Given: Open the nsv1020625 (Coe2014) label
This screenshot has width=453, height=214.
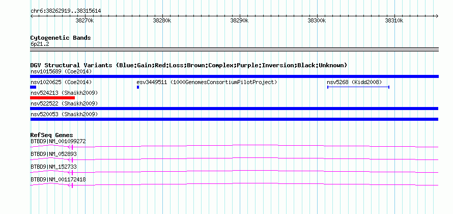Looking at the screenshot, I should pyautogui.click(x=61, y=82).
